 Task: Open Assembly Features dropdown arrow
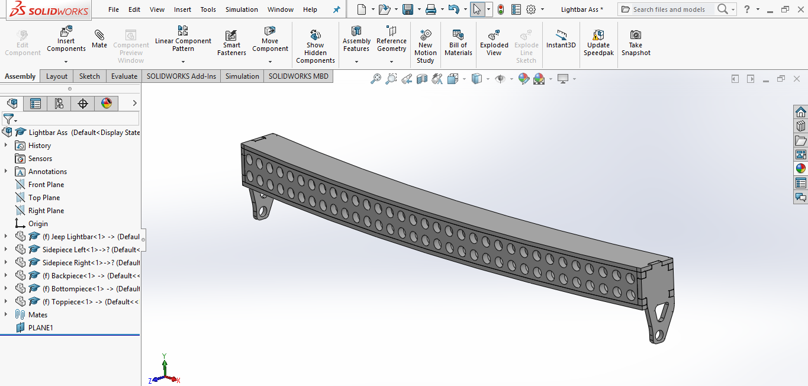tap(356, 62)
